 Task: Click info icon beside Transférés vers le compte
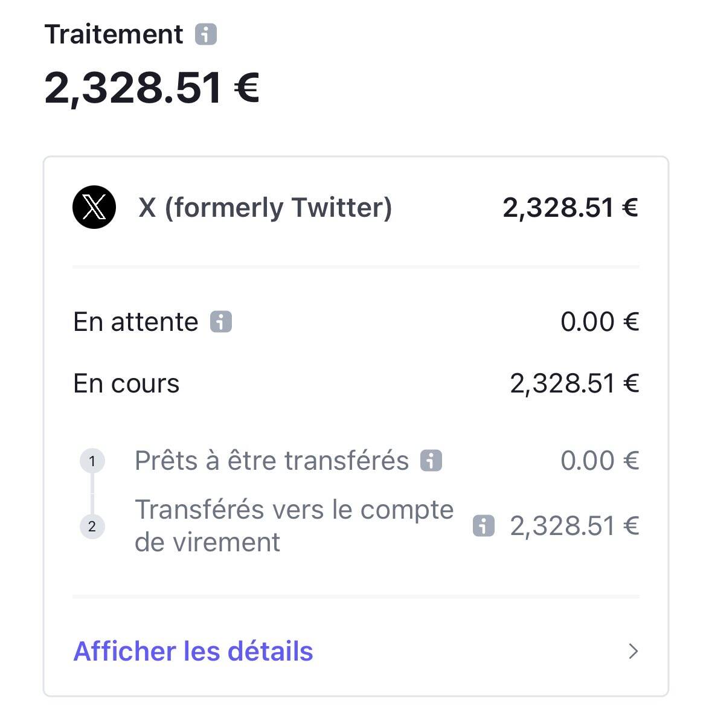pyautogui.click(x=483, y=526)
